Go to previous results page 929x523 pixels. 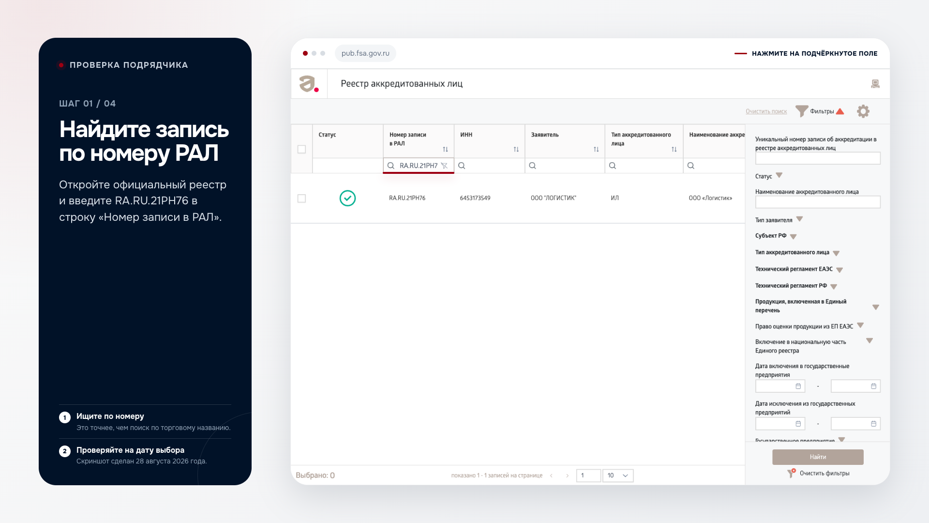click(x=551, y=476)
